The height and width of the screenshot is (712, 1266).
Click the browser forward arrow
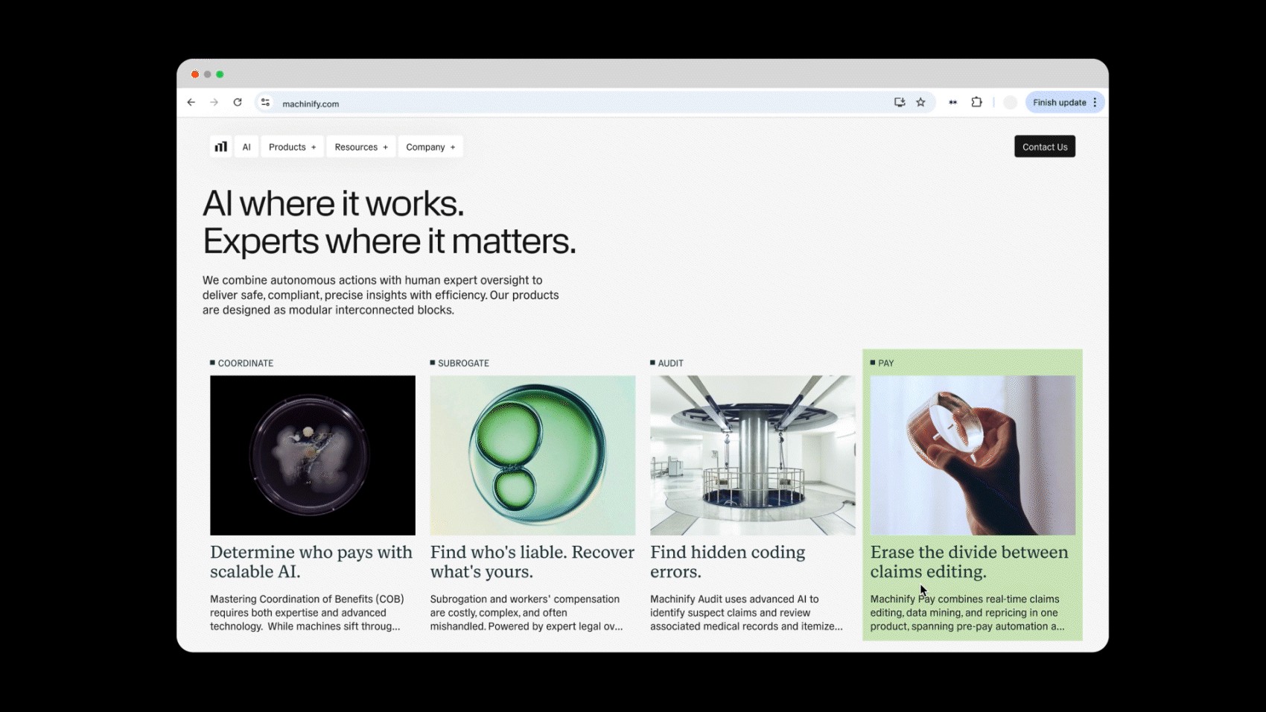(x=214, y=103)
